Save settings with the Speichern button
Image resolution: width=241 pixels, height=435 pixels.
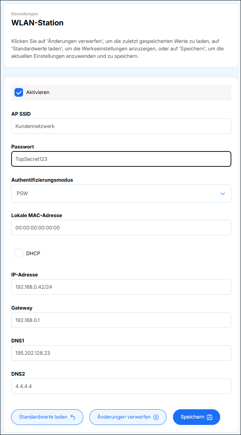coord(196,417)
